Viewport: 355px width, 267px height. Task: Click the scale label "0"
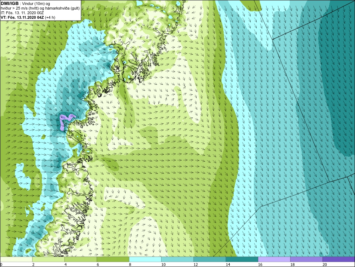(1, 265)
